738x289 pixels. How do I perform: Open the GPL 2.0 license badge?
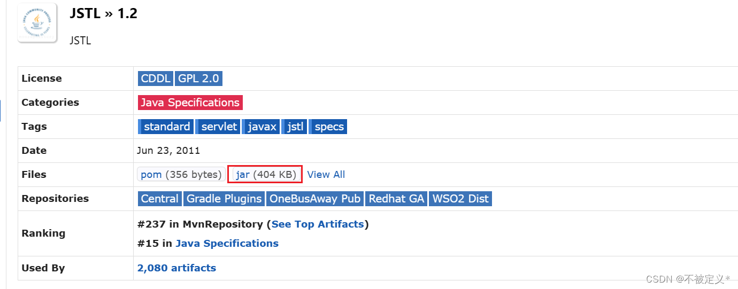point(198,79)
